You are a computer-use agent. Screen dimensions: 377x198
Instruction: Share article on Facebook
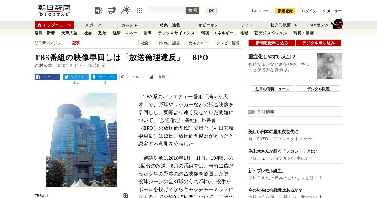(x=47, y=77)
